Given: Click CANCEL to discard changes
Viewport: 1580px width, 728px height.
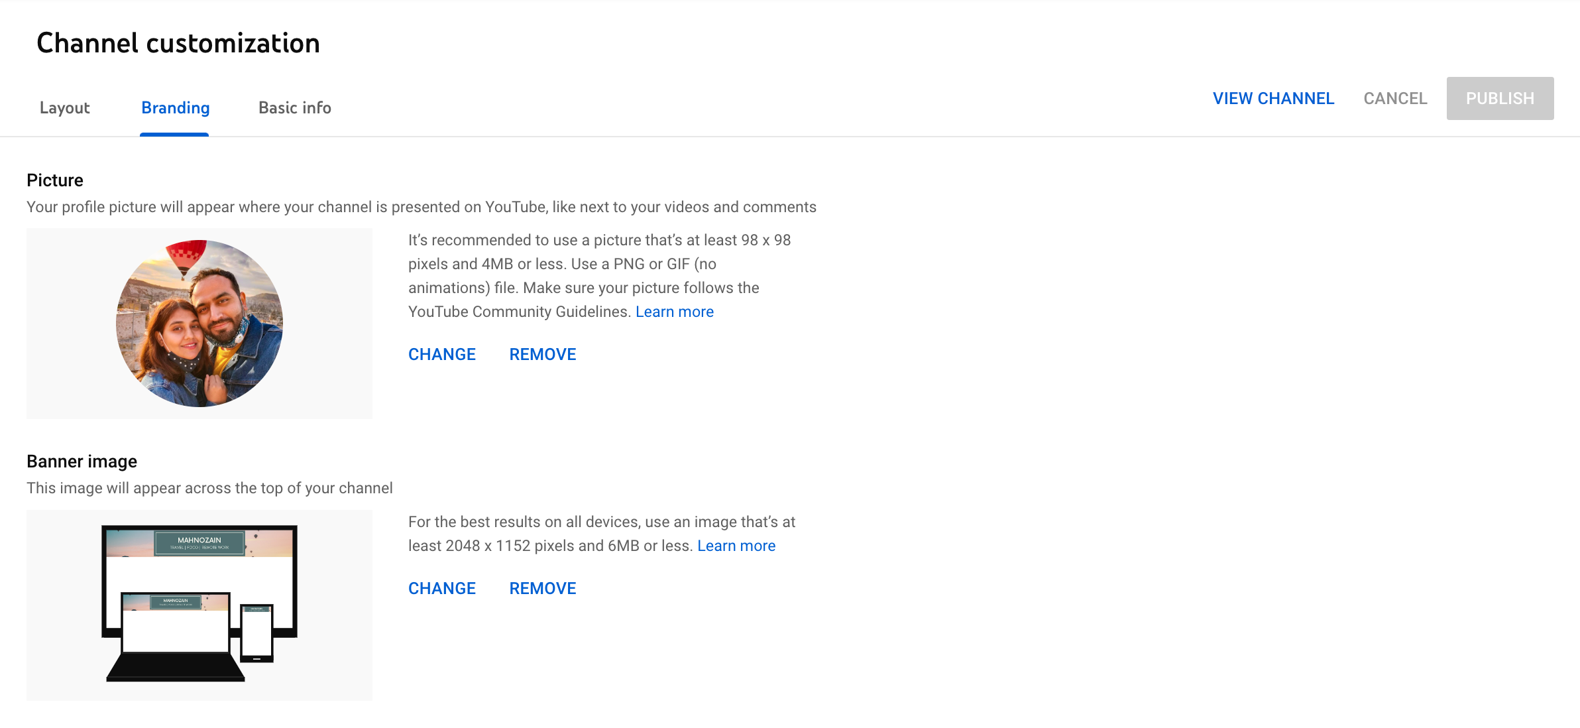Looking at the screenshot, I should [x=1396, y=98].
